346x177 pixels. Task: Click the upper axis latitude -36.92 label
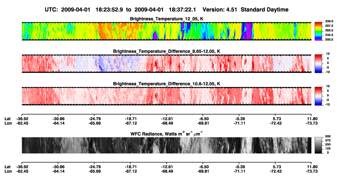[22, 119]
